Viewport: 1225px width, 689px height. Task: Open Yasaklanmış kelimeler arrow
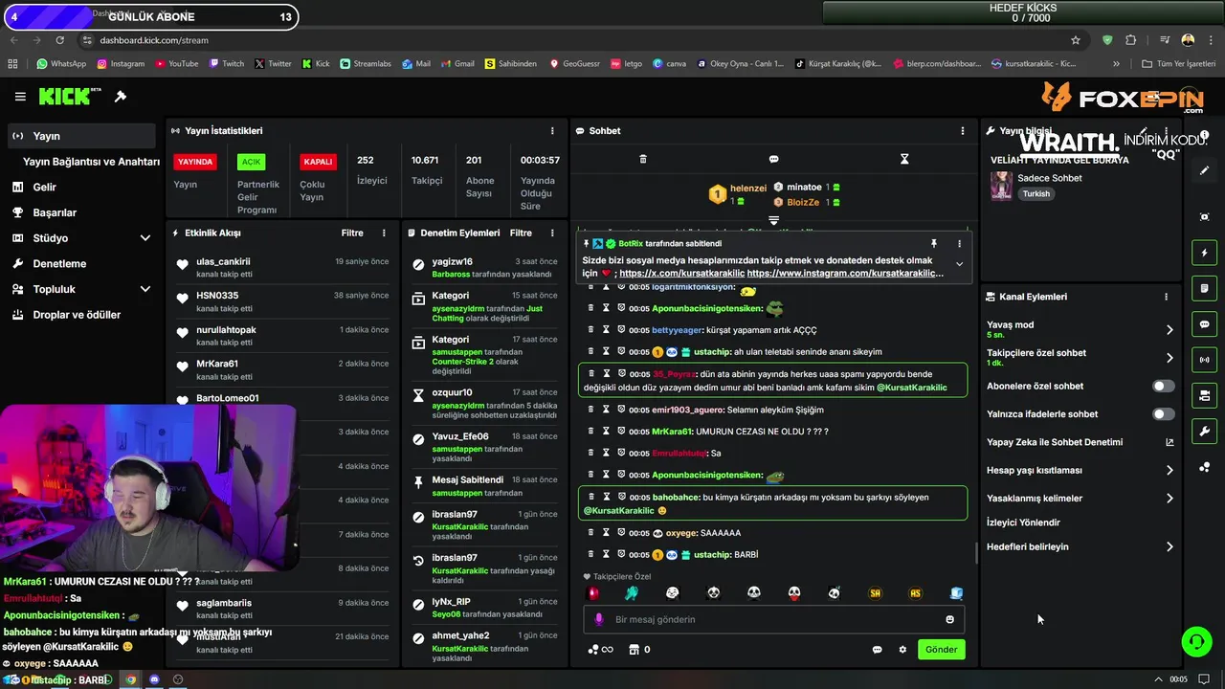[1169, 499]
